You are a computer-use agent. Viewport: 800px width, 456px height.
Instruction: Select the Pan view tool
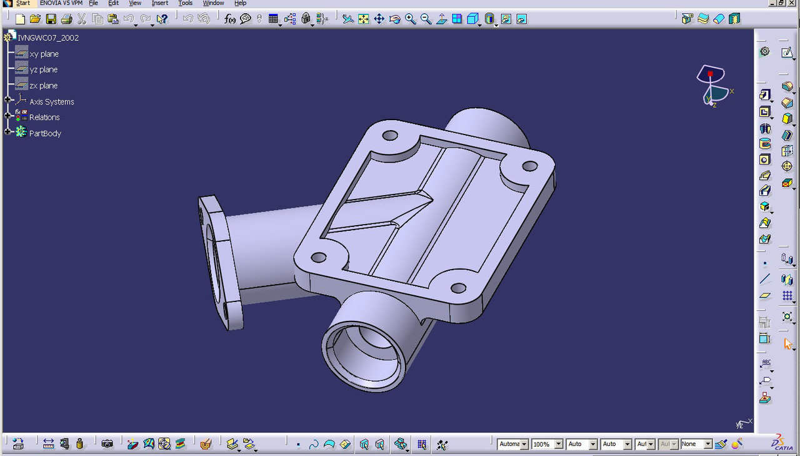[x=379, y=19]
